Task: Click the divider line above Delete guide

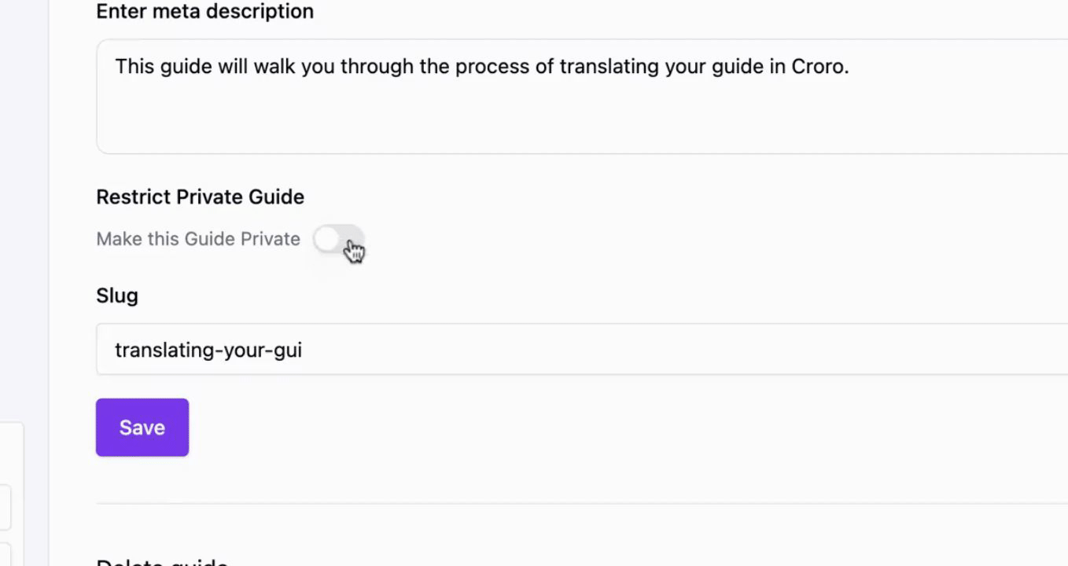Action: [582, 503]
